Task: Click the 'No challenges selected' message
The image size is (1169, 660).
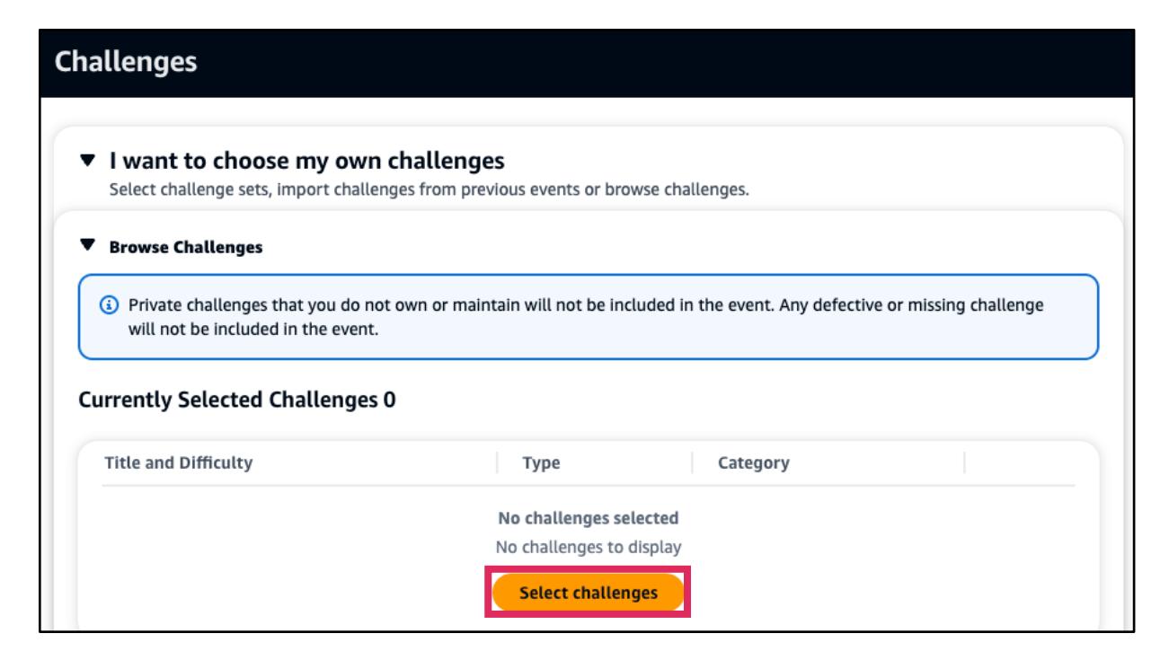Action: [x=588, y=518]
